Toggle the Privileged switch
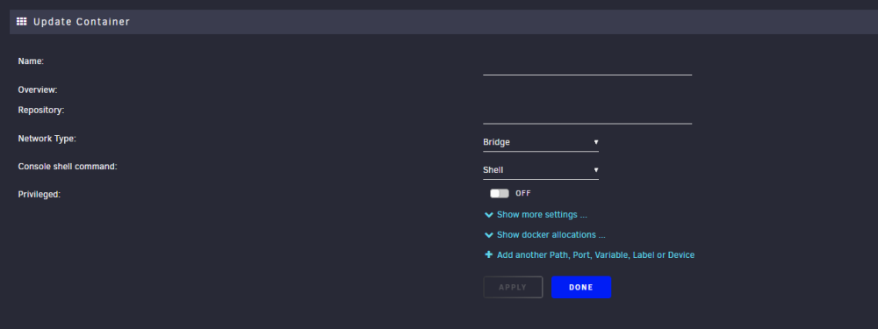Image resolution: width=878 pixels, height=329 pixels. tap(500, 193)
